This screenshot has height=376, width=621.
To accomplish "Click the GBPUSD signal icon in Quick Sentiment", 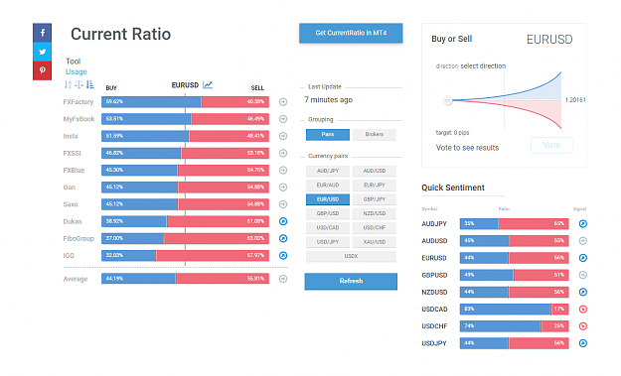I will (x=582, y=275).
